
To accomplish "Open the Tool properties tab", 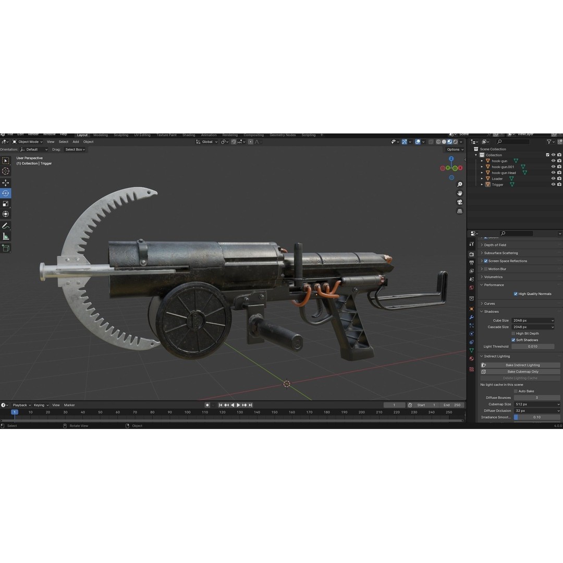I will click(x=471, y=244).
